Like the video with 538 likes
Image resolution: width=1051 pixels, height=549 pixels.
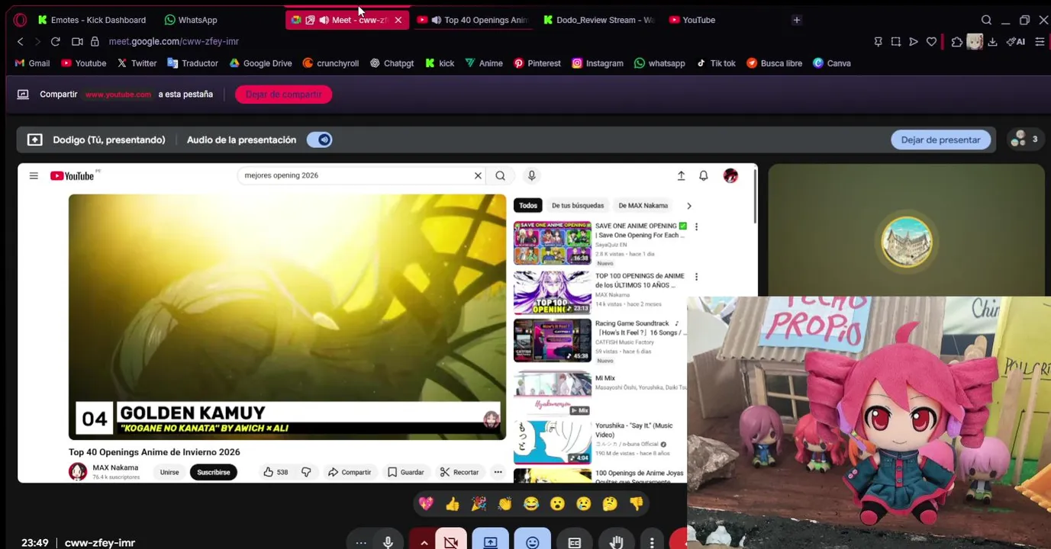click(x=276, y=472)
